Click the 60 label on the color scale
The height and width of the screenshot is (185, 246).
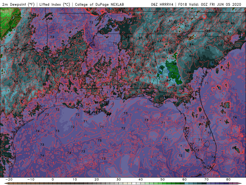tap(184, 179)
